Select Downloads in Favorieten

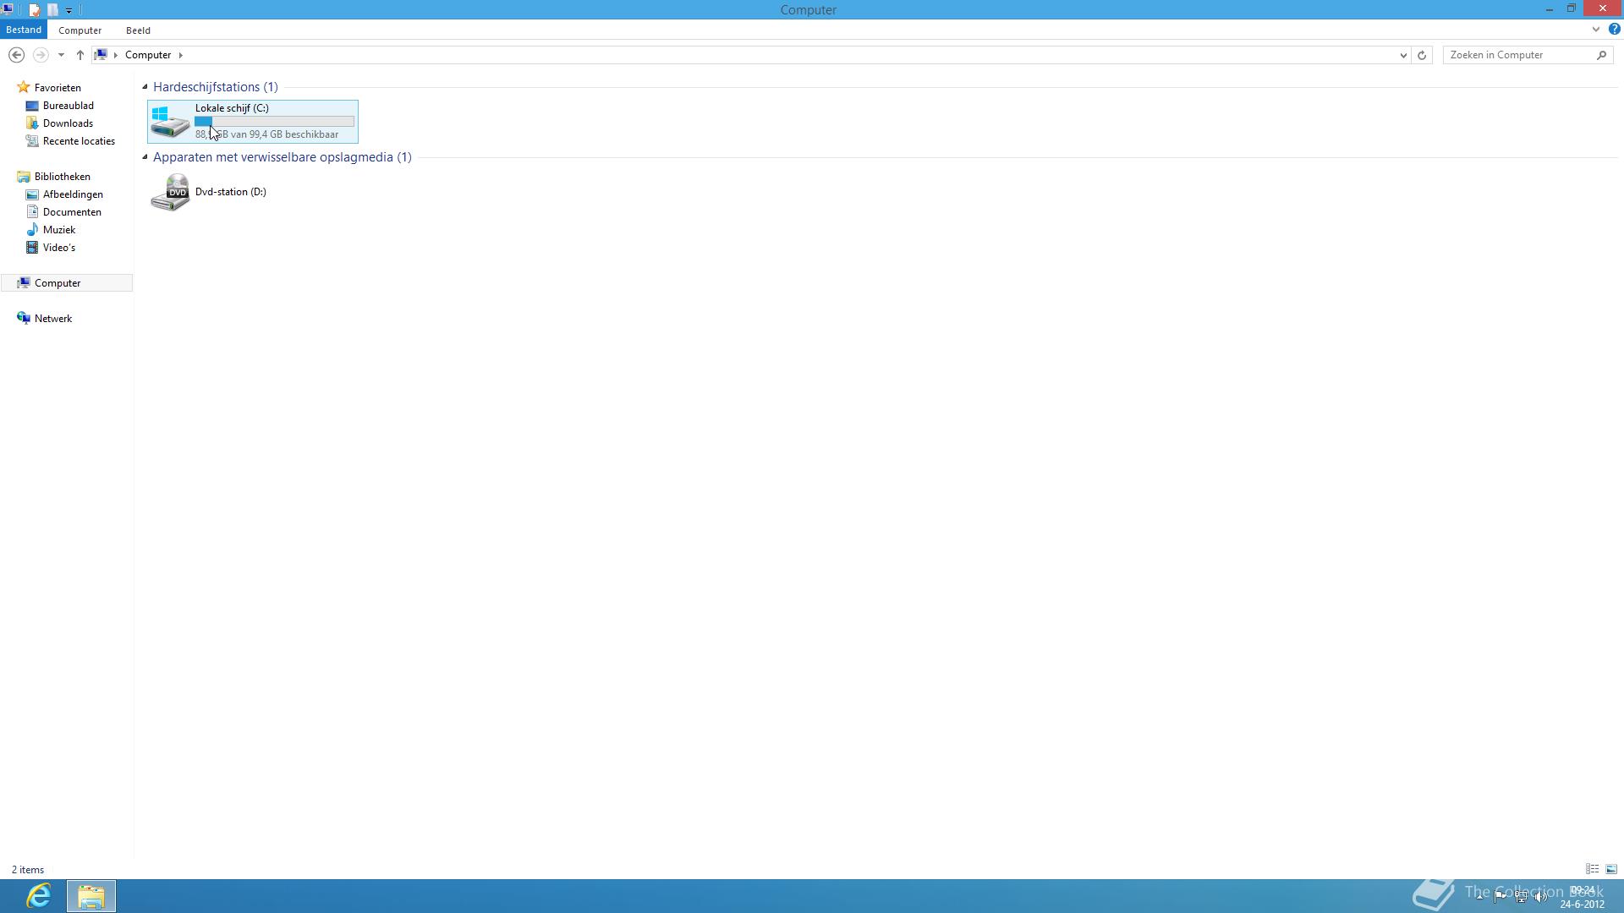pyautogui.click(x=68, y=123)
